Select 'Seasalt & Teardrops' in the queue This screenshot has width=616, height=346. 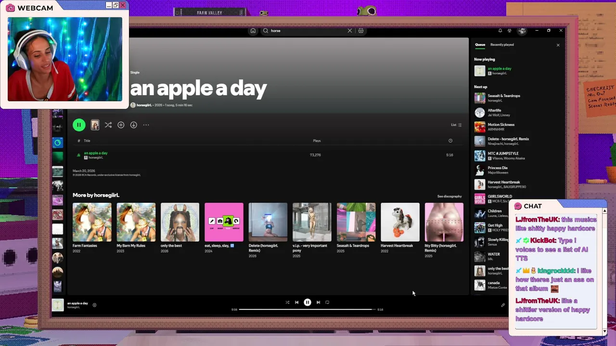tap(517, 98)
